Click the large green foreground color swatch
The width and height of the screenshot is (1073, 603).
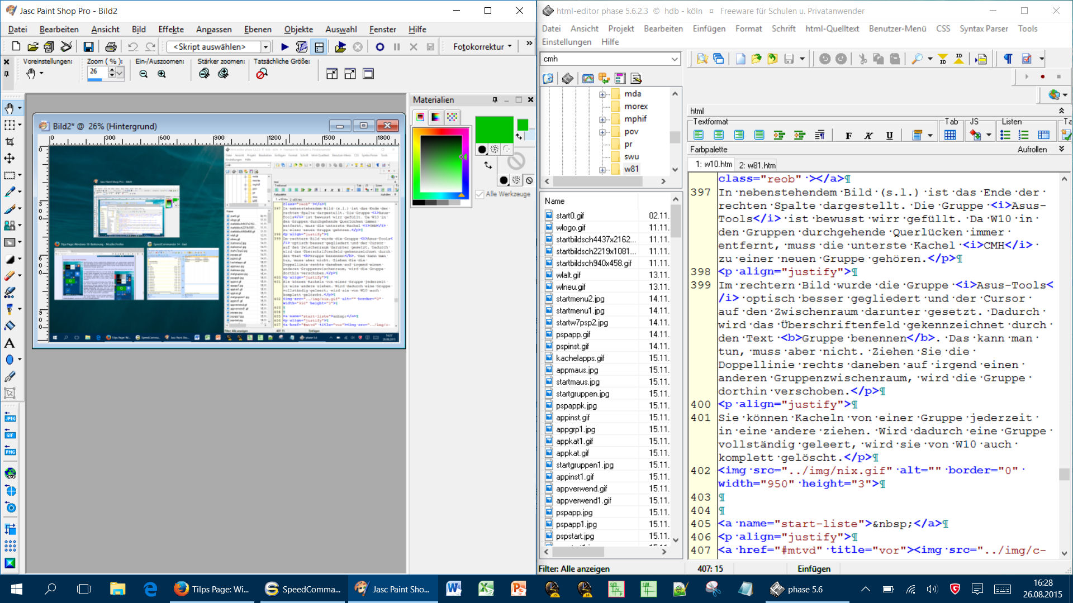(494, 130)
